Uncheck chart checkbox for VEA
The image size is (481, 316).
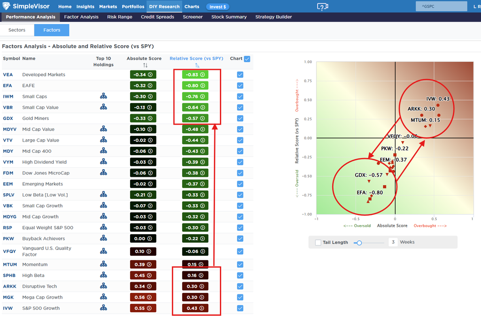pos(240,75)
